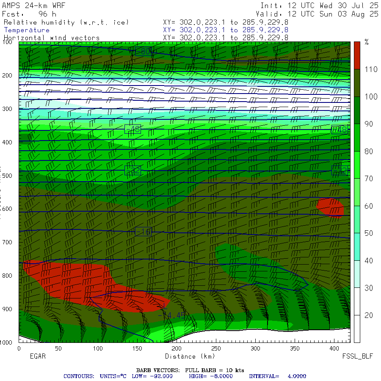Click the % unit label above the color bar
The width and height of the screenshot is (381, 381).
(367, 42)
